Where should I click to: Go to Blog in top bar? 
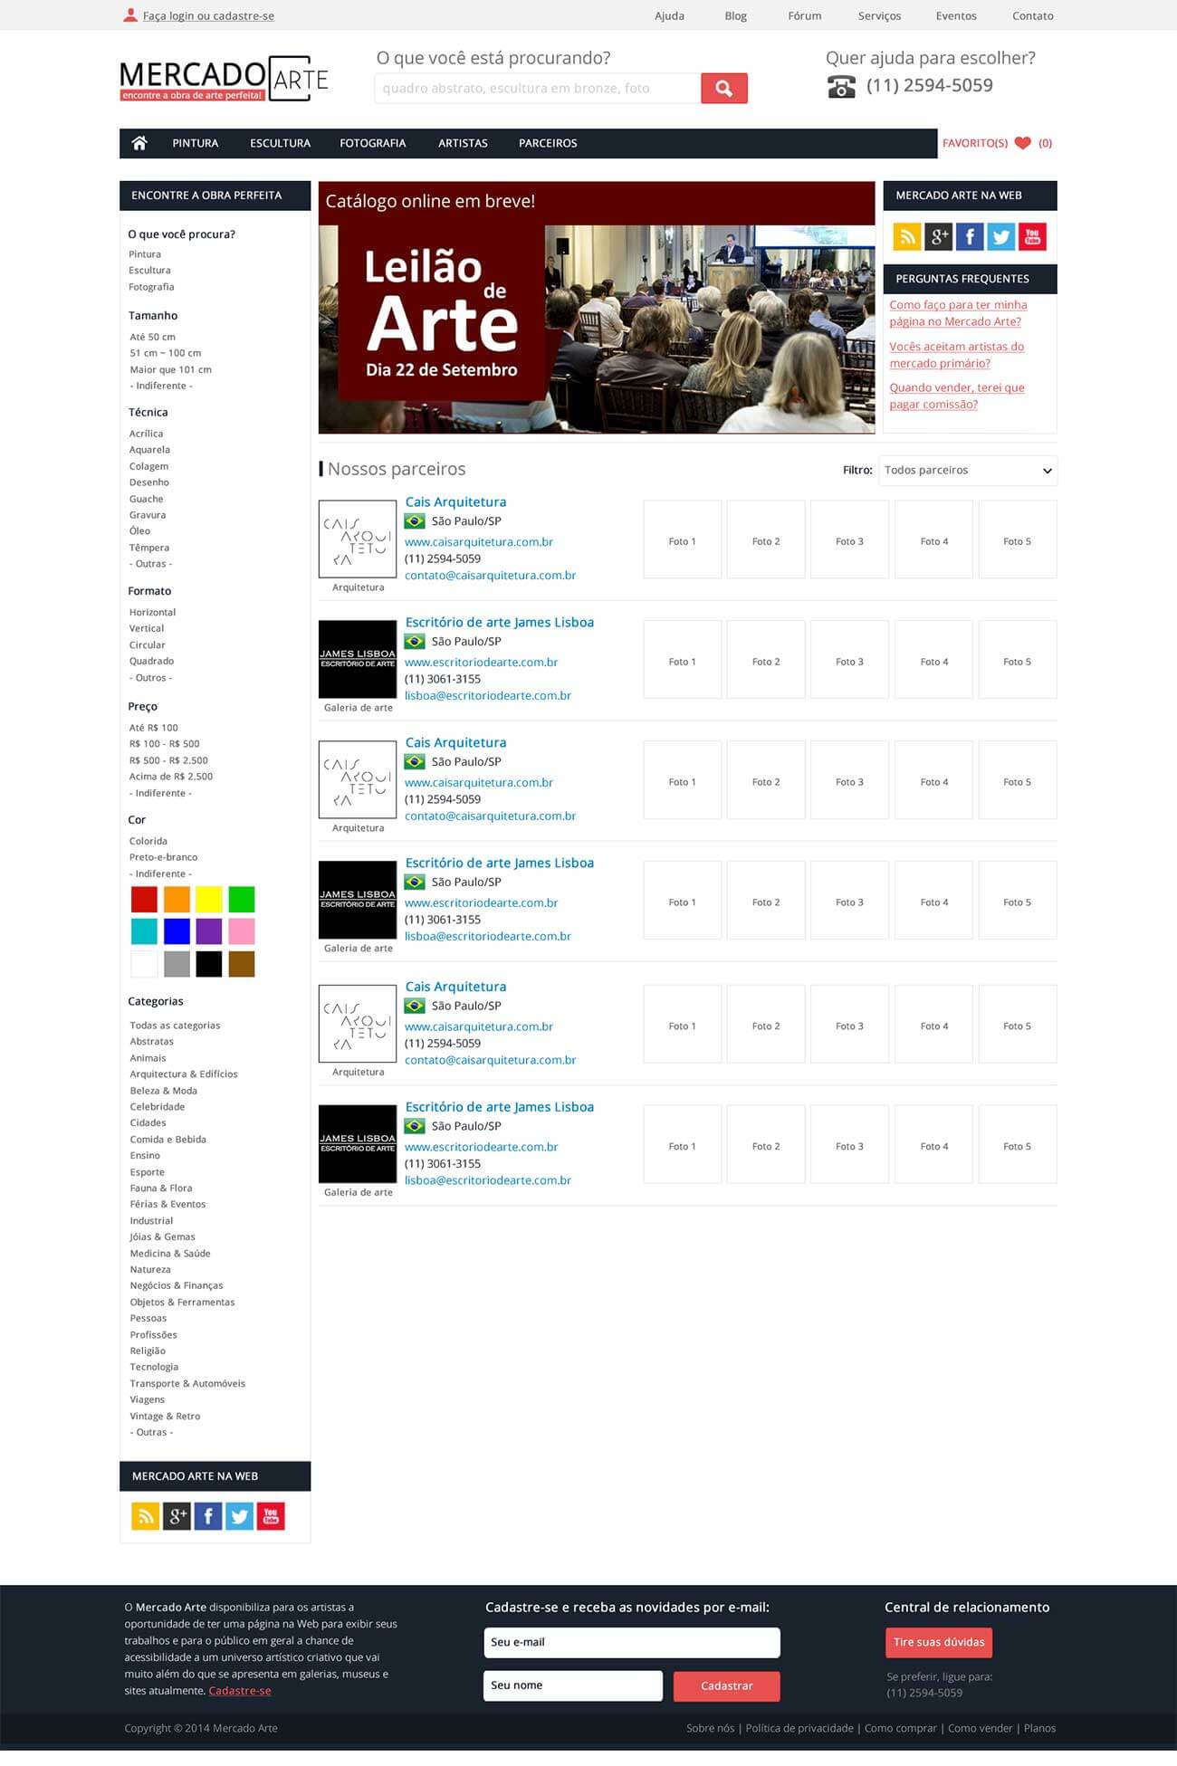point(736,15)
